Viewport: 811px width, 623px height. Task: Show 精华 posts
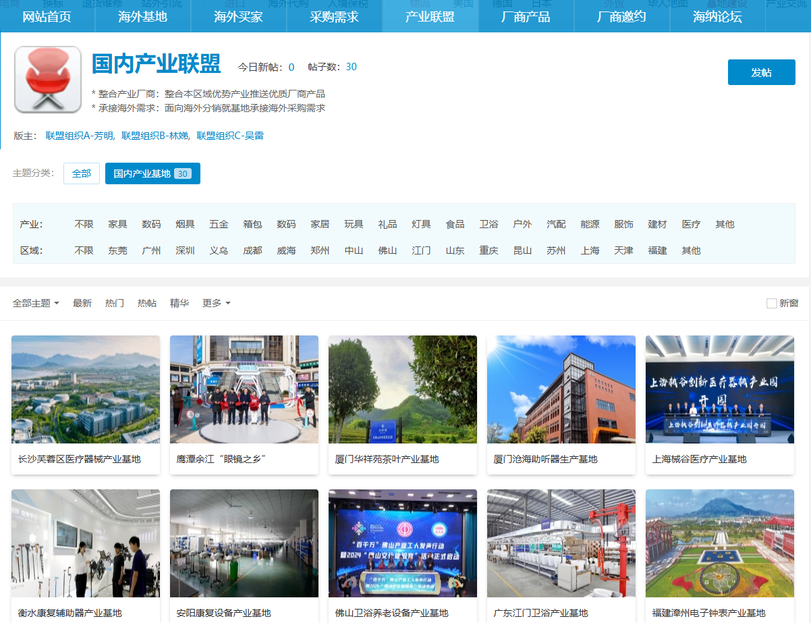[179, 304]
